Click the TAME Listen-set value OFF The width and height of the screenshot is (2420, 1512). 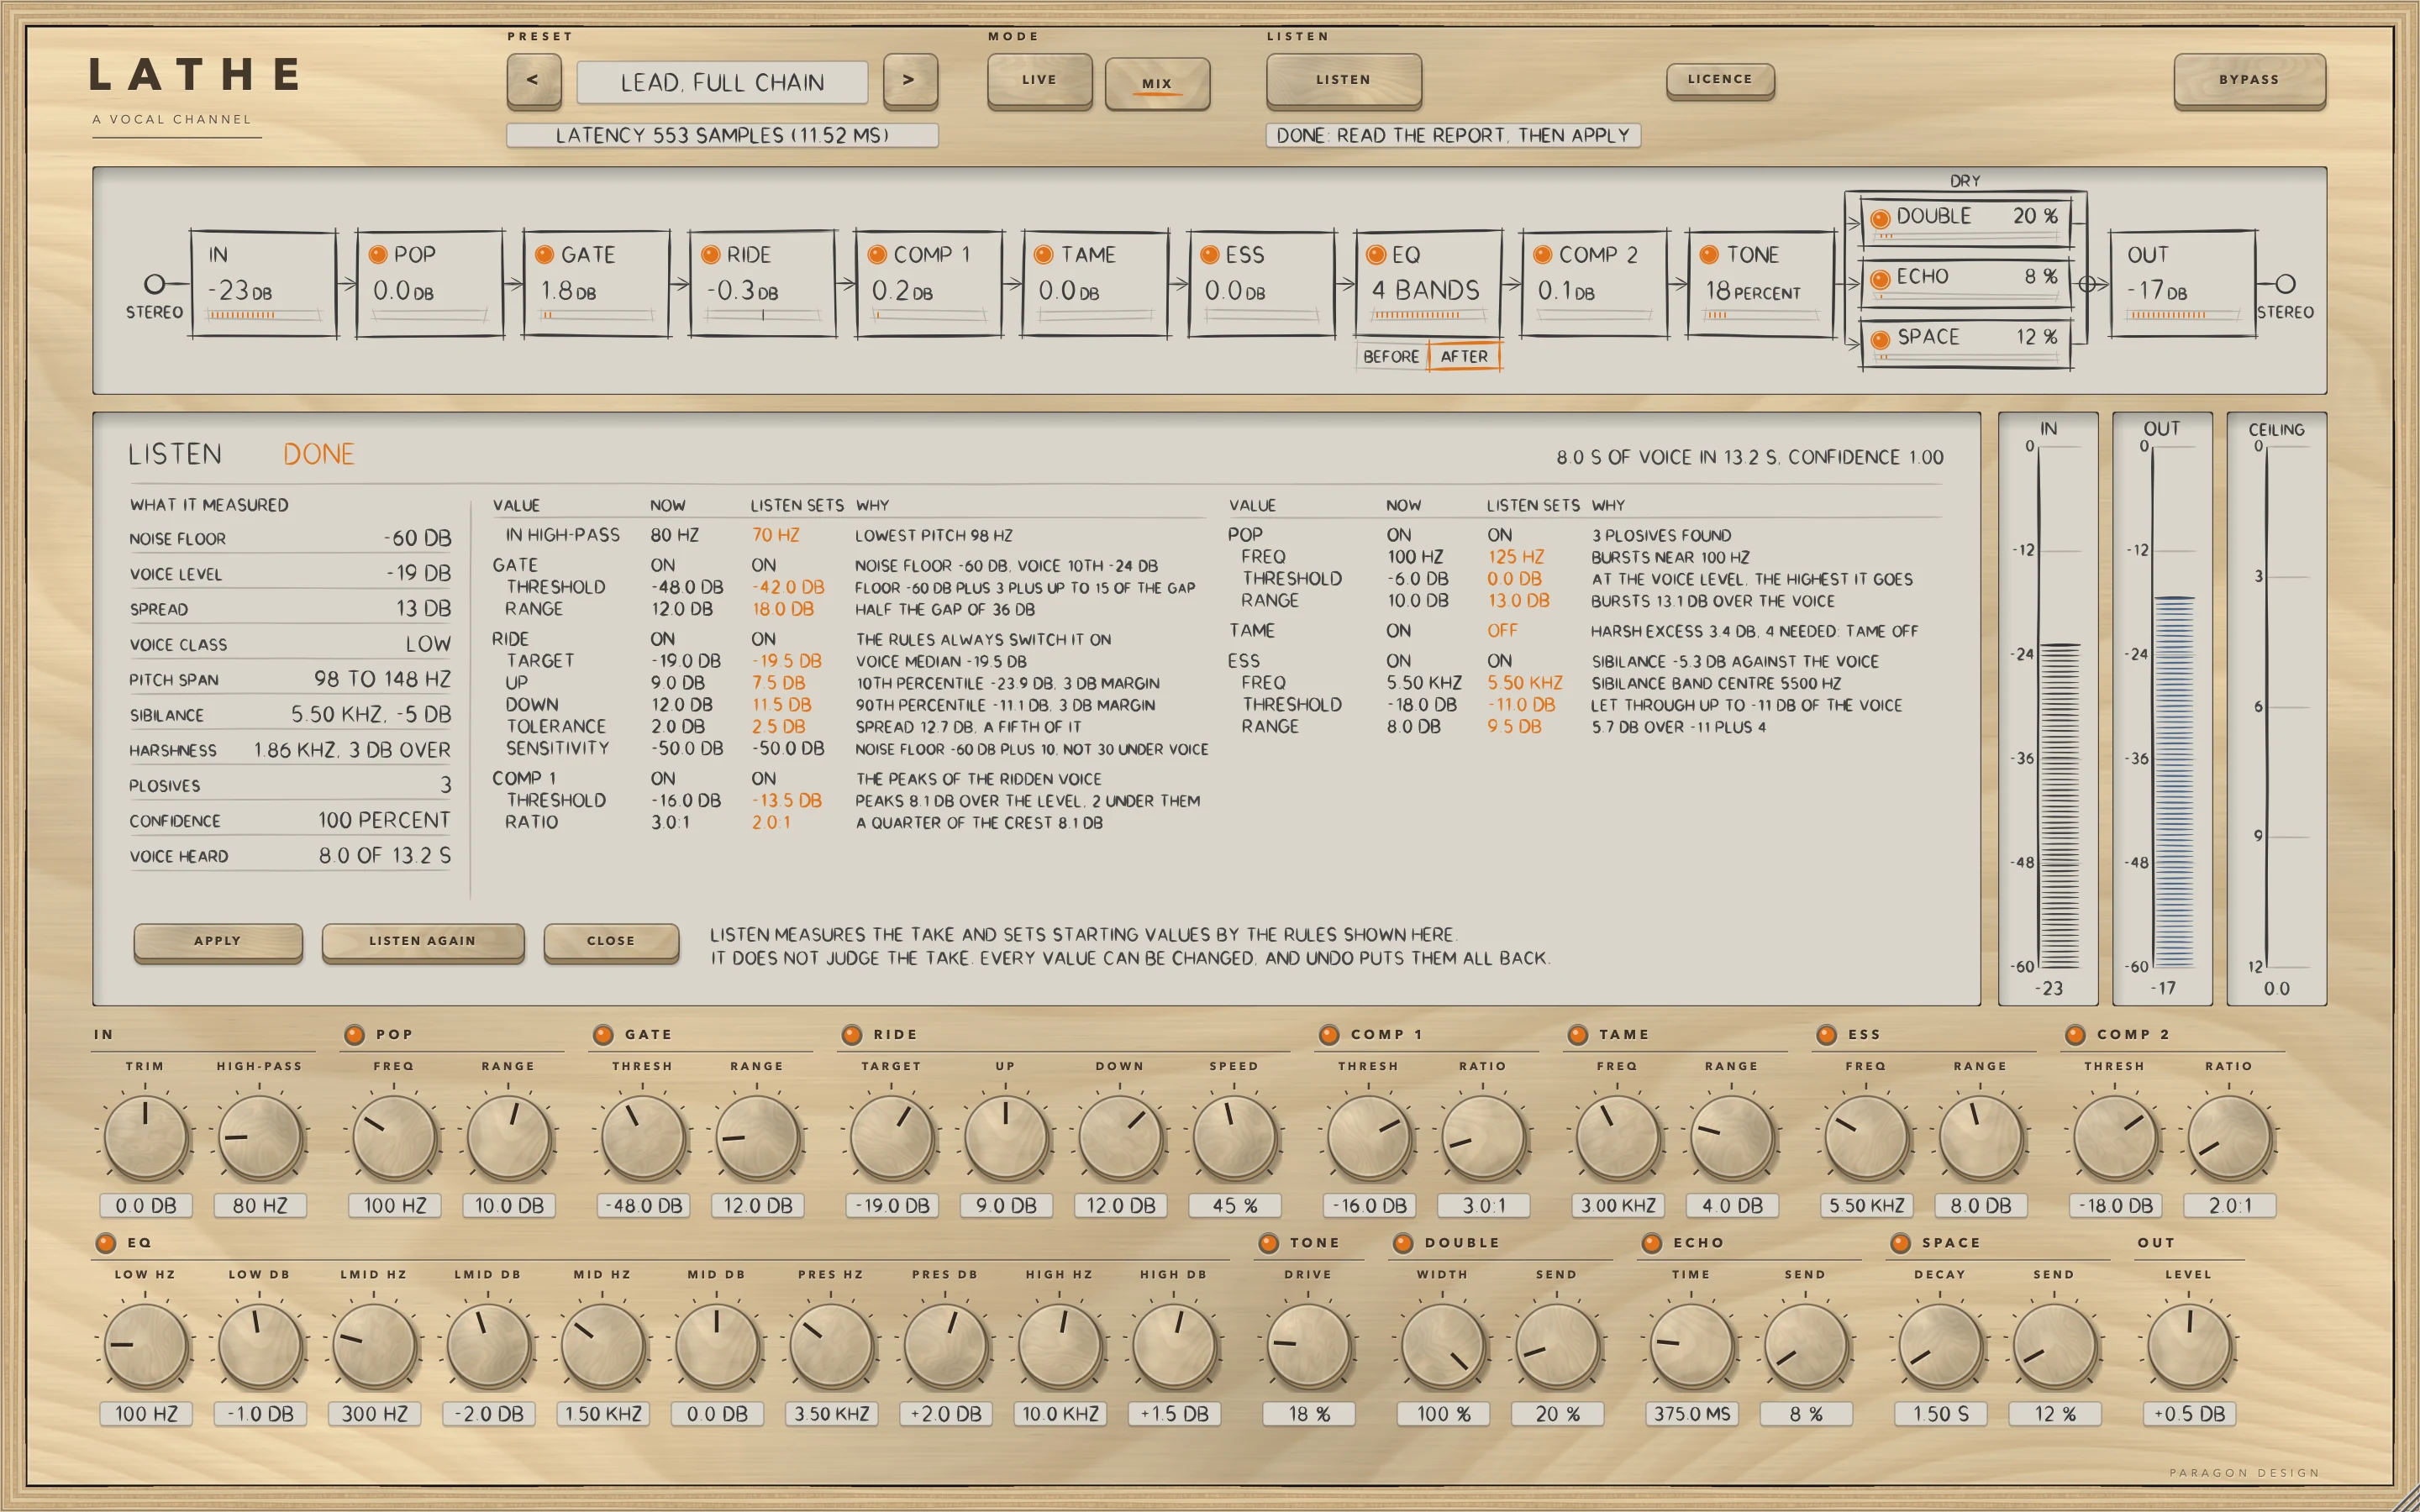(1502, 631)
